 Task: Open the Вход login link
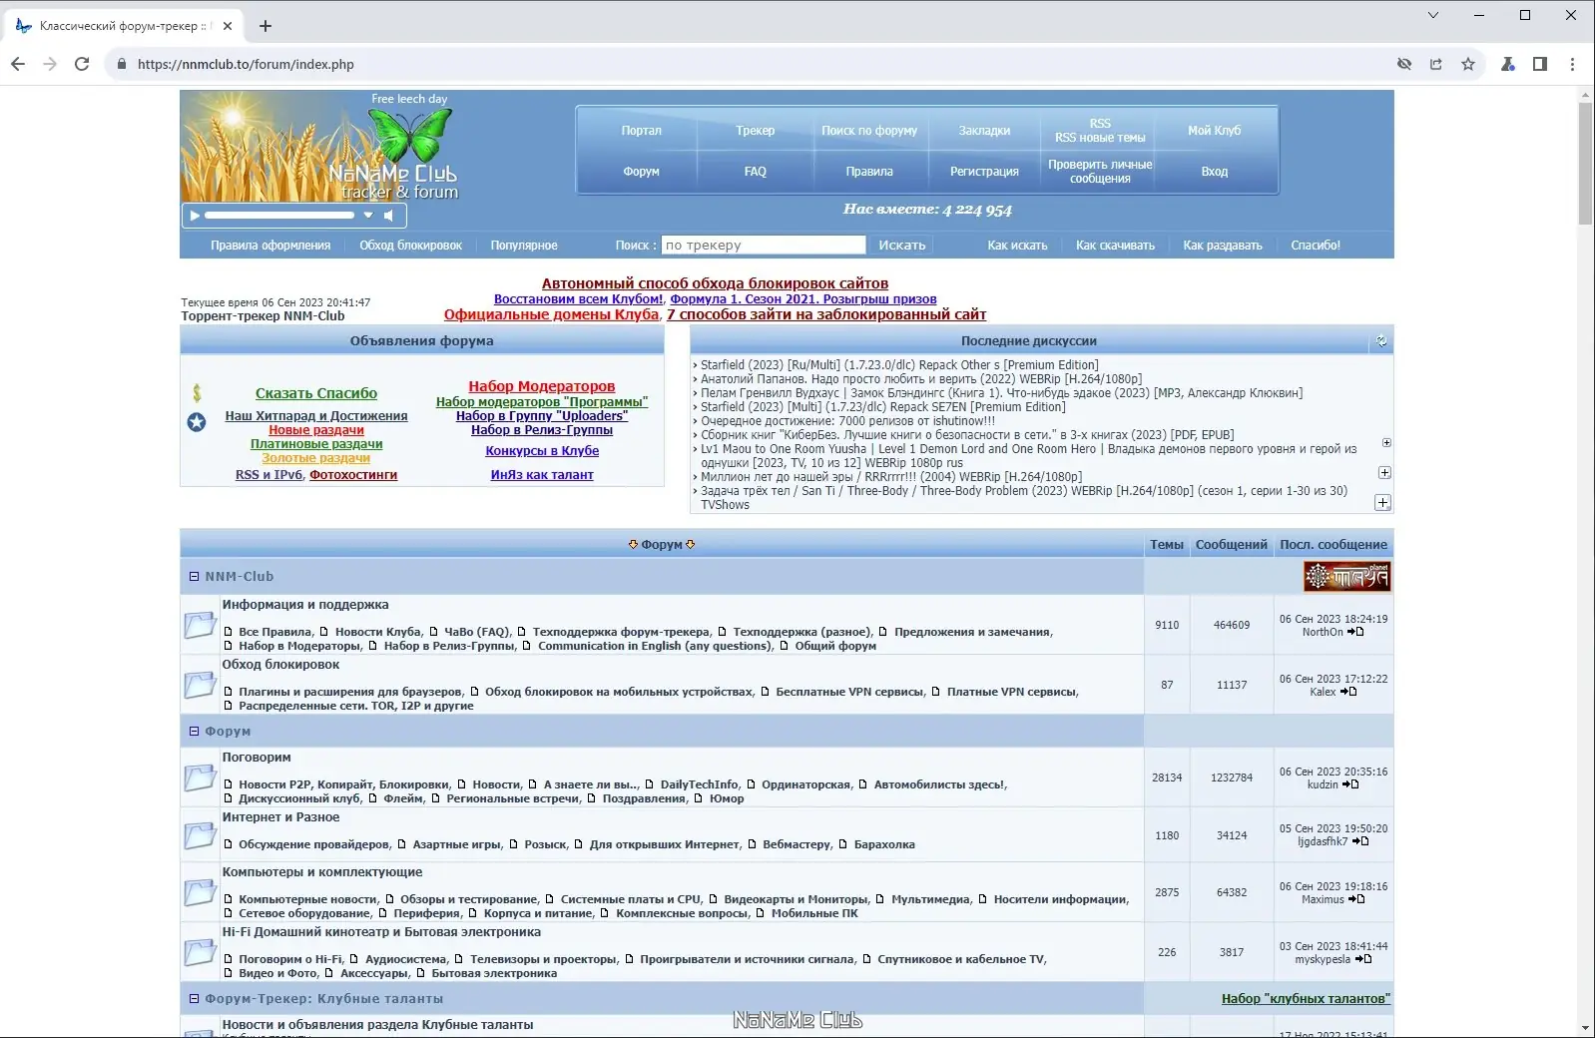1215,172
